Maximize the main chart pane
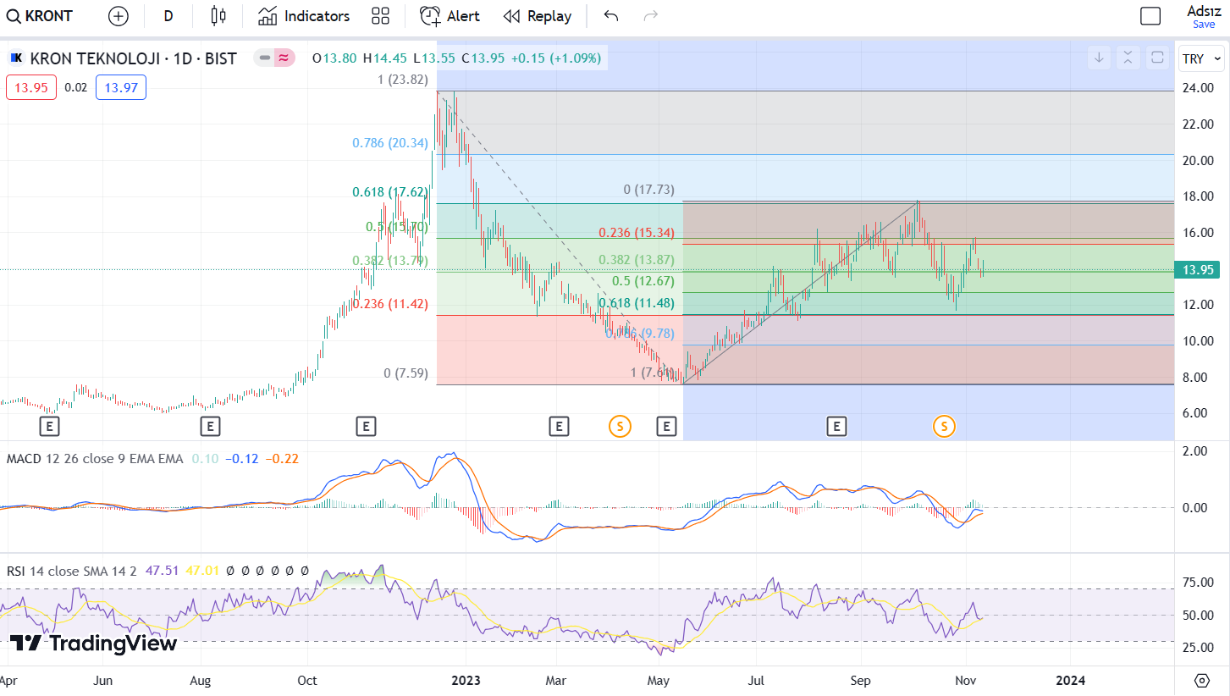Image resolution: width=1230 pixels, height=696 pixels. coord(1157,58)
